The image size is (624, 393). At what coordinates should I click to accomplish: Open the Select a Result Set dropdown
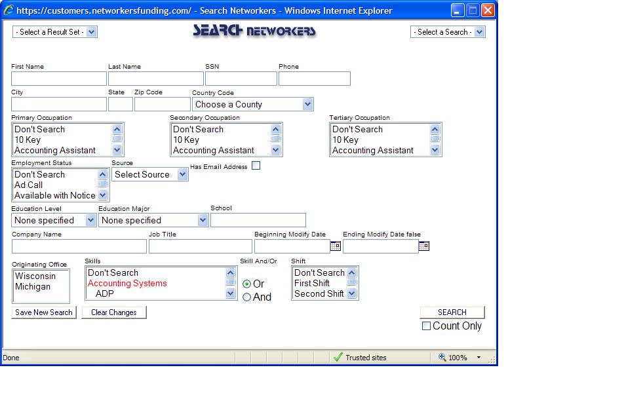(x=55, y=32)
